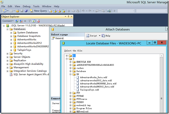169x114 pixels.
Task: Click Connect Object Explorer icon
Action: pyautogui.click(x=16, y=21)
